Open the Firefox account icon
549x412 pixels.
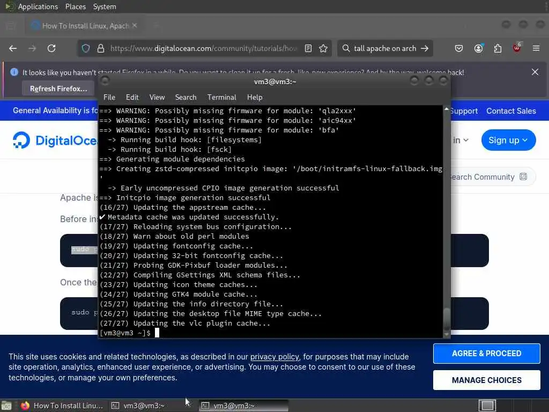pyautogui.click(x=478, y=48)
